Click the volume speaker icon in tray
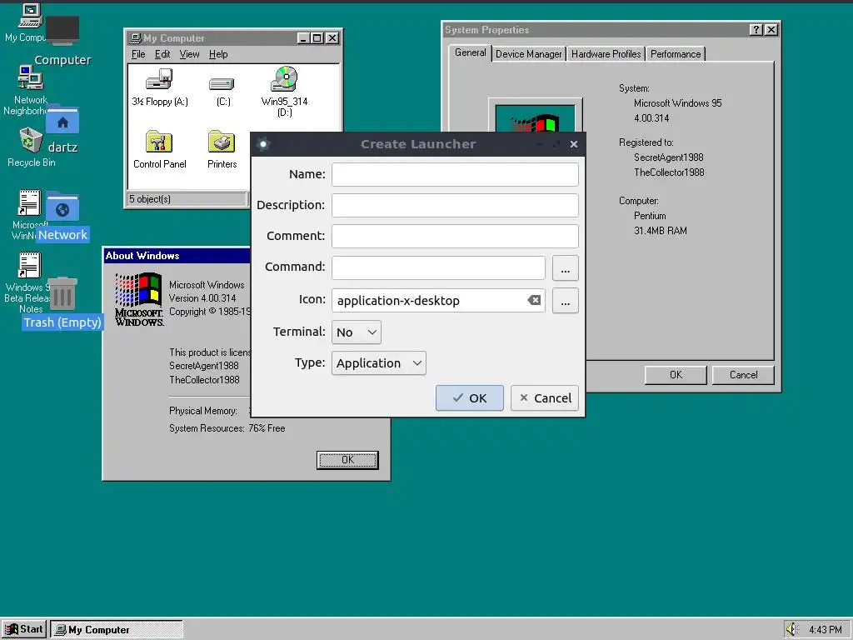The height and width of the screenshot is (640, 853). click(791, 629)
